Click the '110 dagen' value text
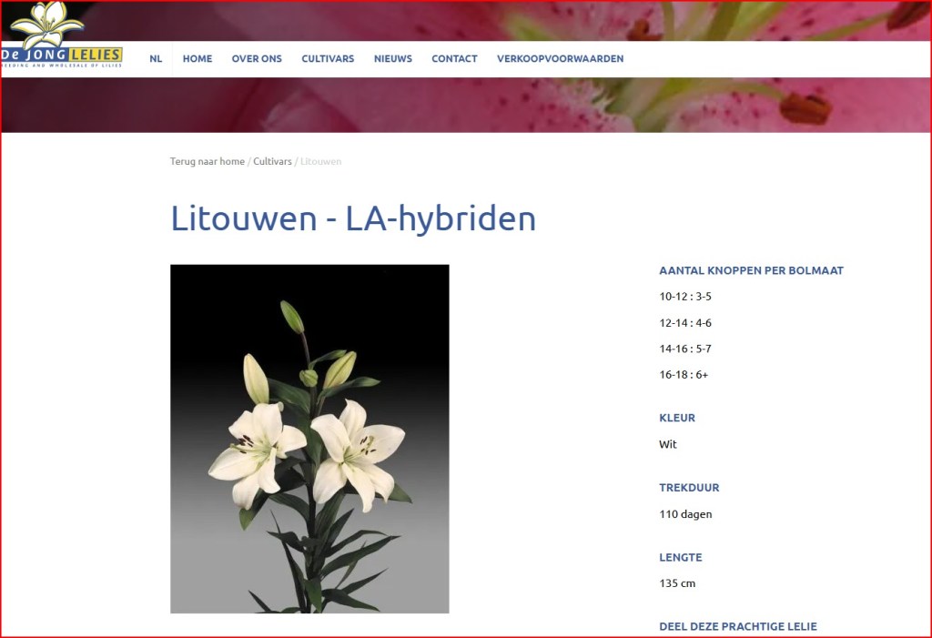932x638 pixels. (x=685, y=514)
